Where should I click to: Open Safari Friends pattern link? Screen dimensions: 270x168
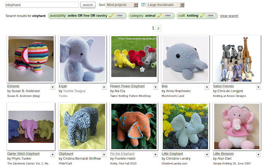(223, 86)
